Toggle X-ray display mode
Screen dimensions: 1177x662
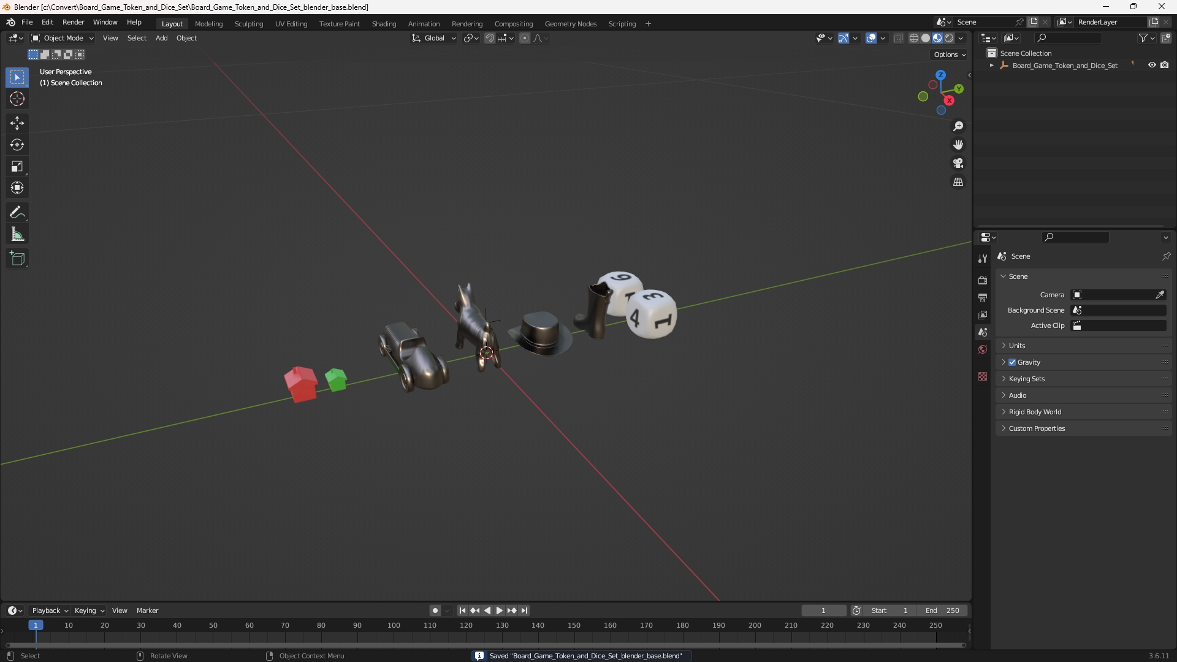tap(899, 38)
